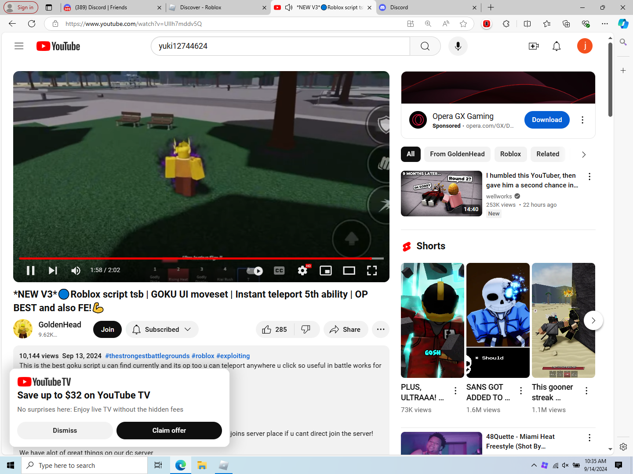The image size is (633, 474).
Task: Open the 'PLUS, ULTRAAA!' short thumbnail
Action: pyautogui.click(x=433, y=320)
